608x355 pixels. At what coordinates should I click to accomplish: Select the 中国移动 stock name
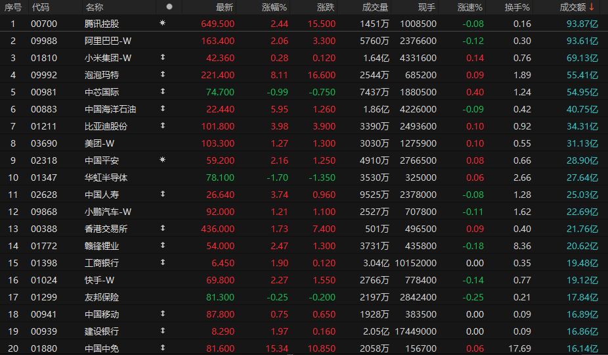(102, 314)
